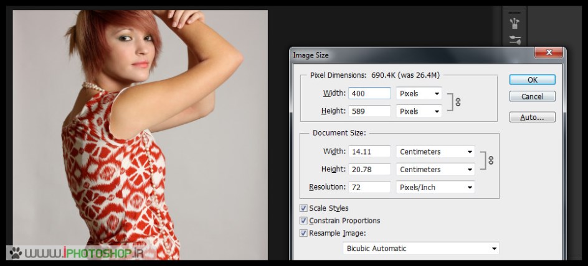
Task: Click the pixel Width field showing 400
Action: click(369, 93)
